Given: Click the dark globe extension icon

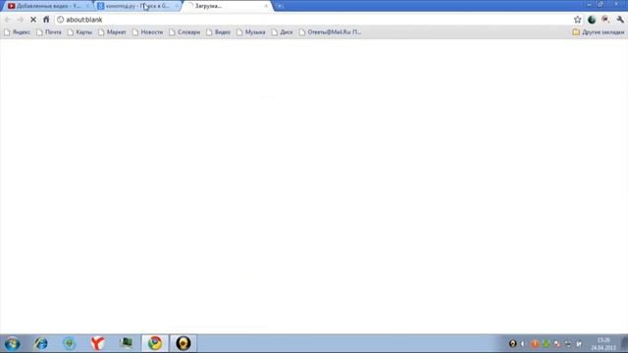Looking at the screenshot, I should pos(592,20).
